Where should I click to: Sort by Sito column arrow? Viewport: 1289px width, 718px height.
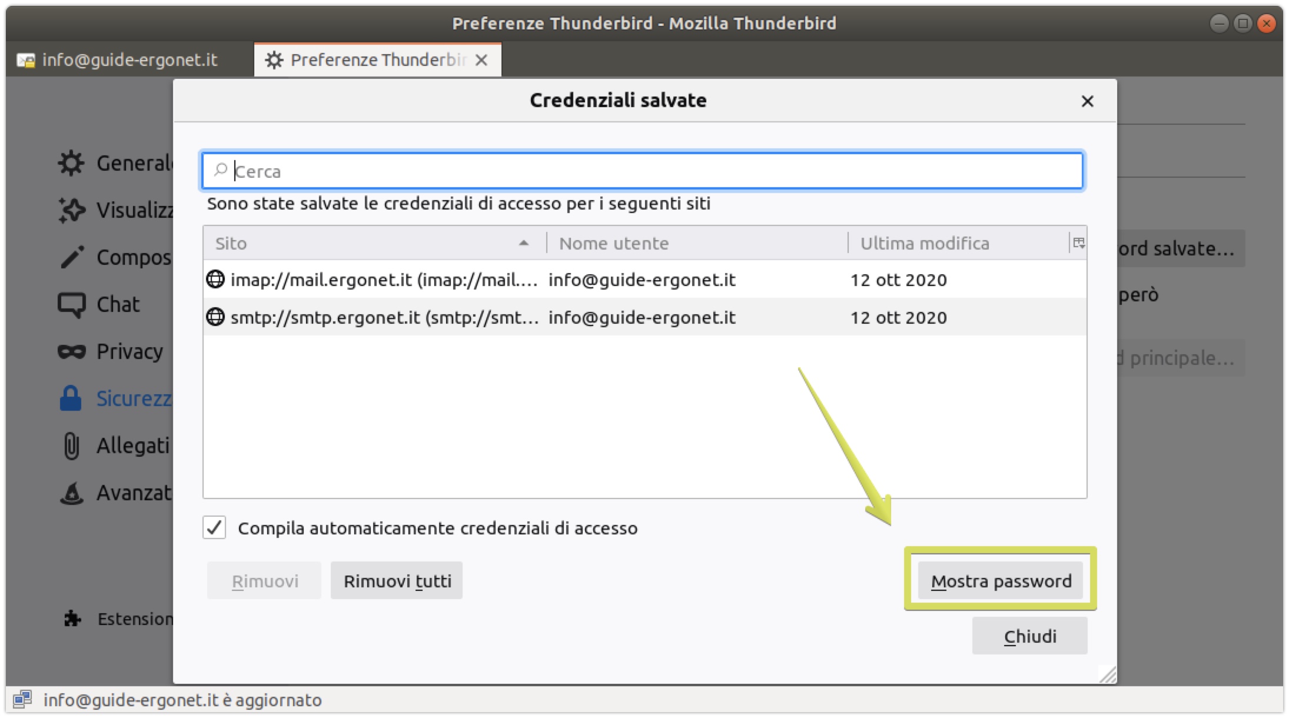(x=523, y=243)
